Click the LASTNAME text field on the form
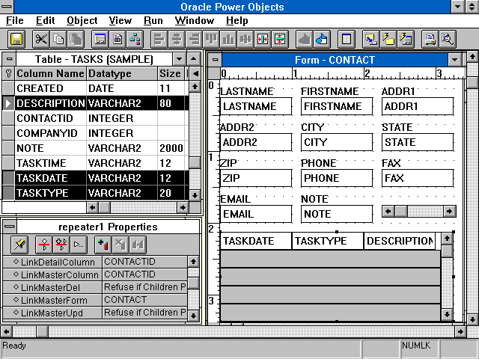Screen dimensions: 479x359 [255, 107]
